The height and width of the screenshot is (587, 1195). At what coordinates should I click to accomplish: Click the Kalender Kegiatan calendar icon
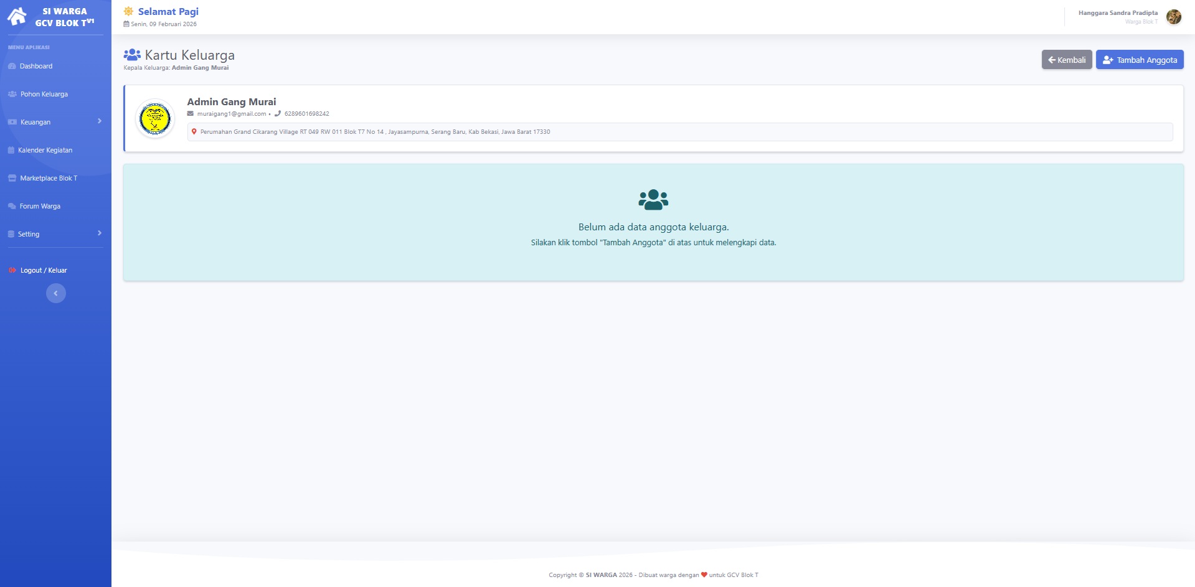(x=11, y=150)
